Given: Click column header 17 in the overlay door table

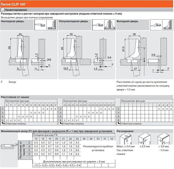Looking at the screenshot, I should pos(55,105).
